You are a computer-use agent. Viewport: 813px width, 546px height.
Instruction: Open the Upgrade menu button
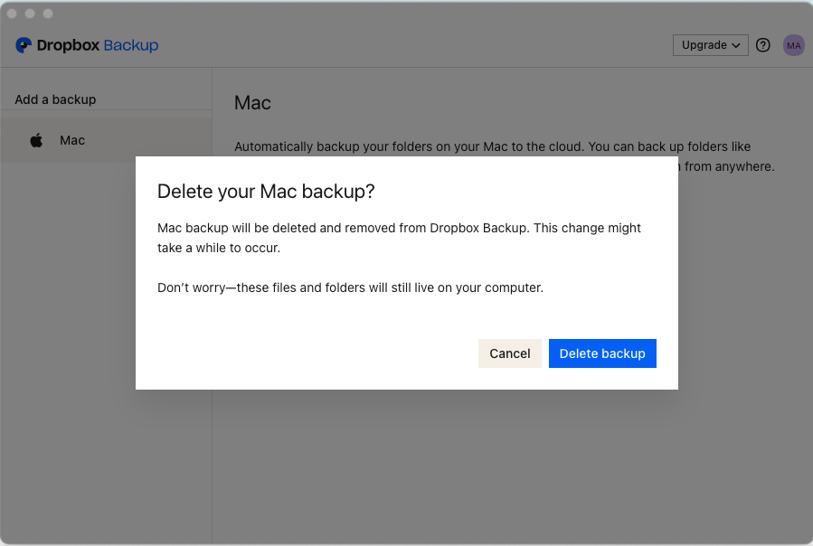pyautogui.click(x=709, y=45)
